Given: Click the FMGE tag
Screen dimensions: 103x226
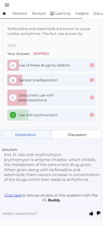Looking at the screenshot, I should pos(12,46).
